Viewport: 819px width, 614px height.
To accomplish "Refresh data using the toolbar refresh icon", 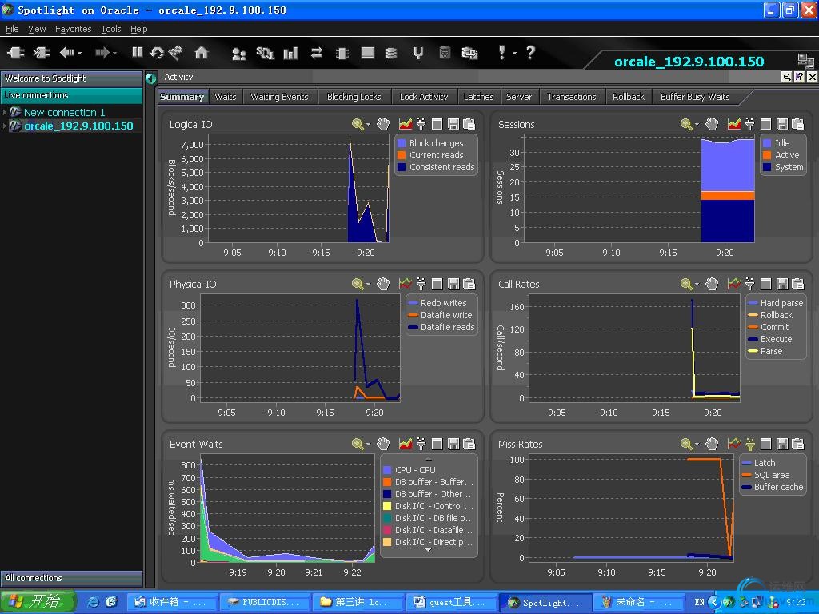I will pos(157,52).
